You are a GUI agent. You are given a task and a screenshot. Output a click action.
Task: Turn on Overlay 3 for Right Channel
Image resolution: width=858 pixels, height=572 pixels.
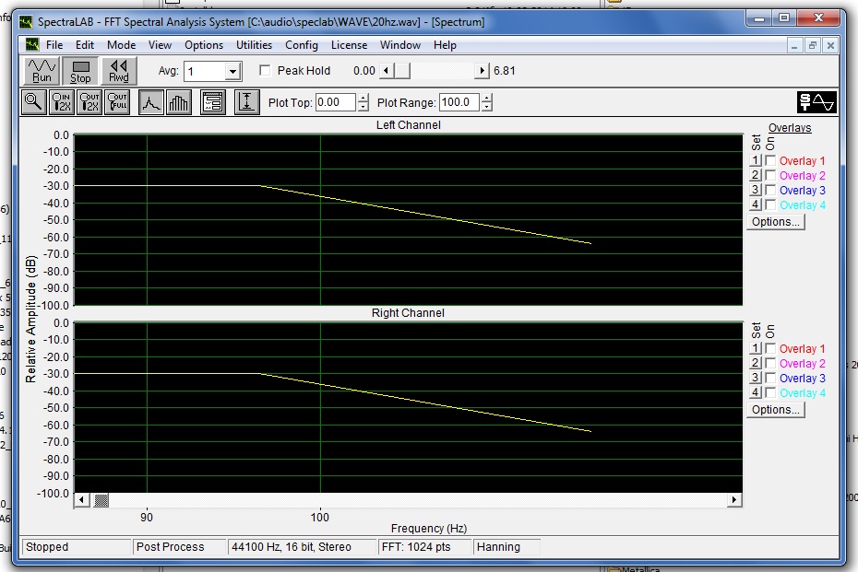pyautogui.click(x=770, y=379)
